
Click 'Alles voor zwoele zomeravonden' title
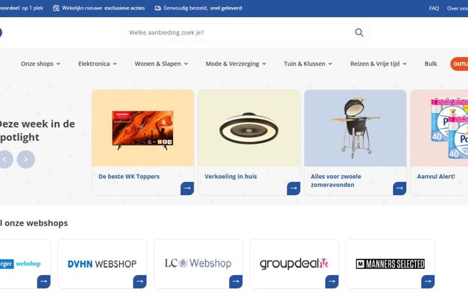coord(336,181)
